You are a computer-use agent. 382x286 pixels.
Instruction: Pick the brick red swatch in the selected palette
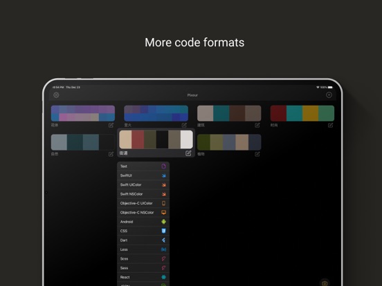pyautogui.click(x=138, y=140)
